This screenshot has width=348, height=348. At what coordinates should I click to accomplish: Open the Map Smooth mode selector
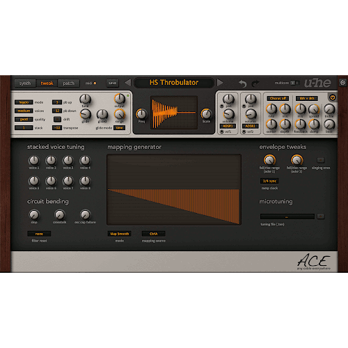click(x=120, y=234)
